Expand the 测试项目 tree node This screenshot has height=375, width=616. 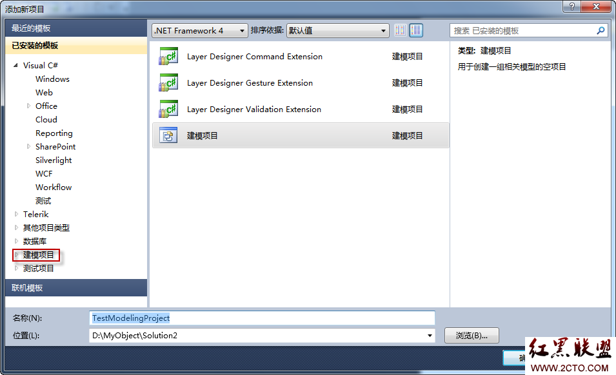coord(16,268)
